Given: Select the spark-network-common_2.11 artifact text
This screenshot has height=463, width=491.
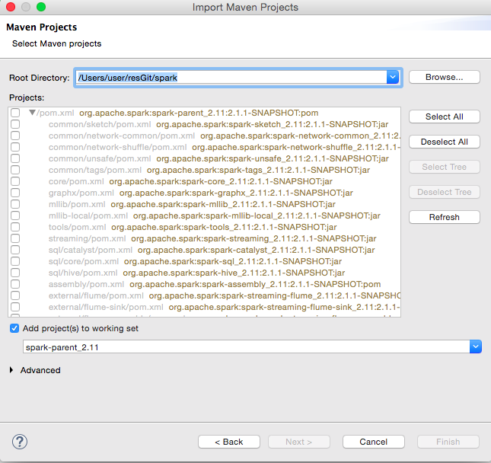Looking at the screenshot, I should click(300, 136).
